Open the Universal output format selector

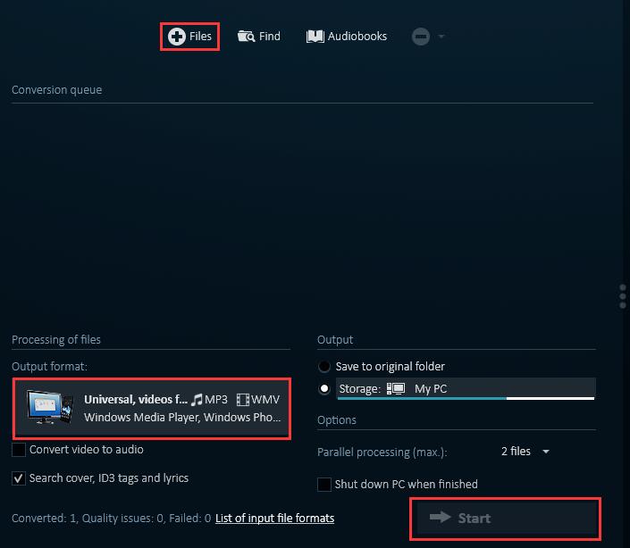pyautogui.click(x=152, y=409)
